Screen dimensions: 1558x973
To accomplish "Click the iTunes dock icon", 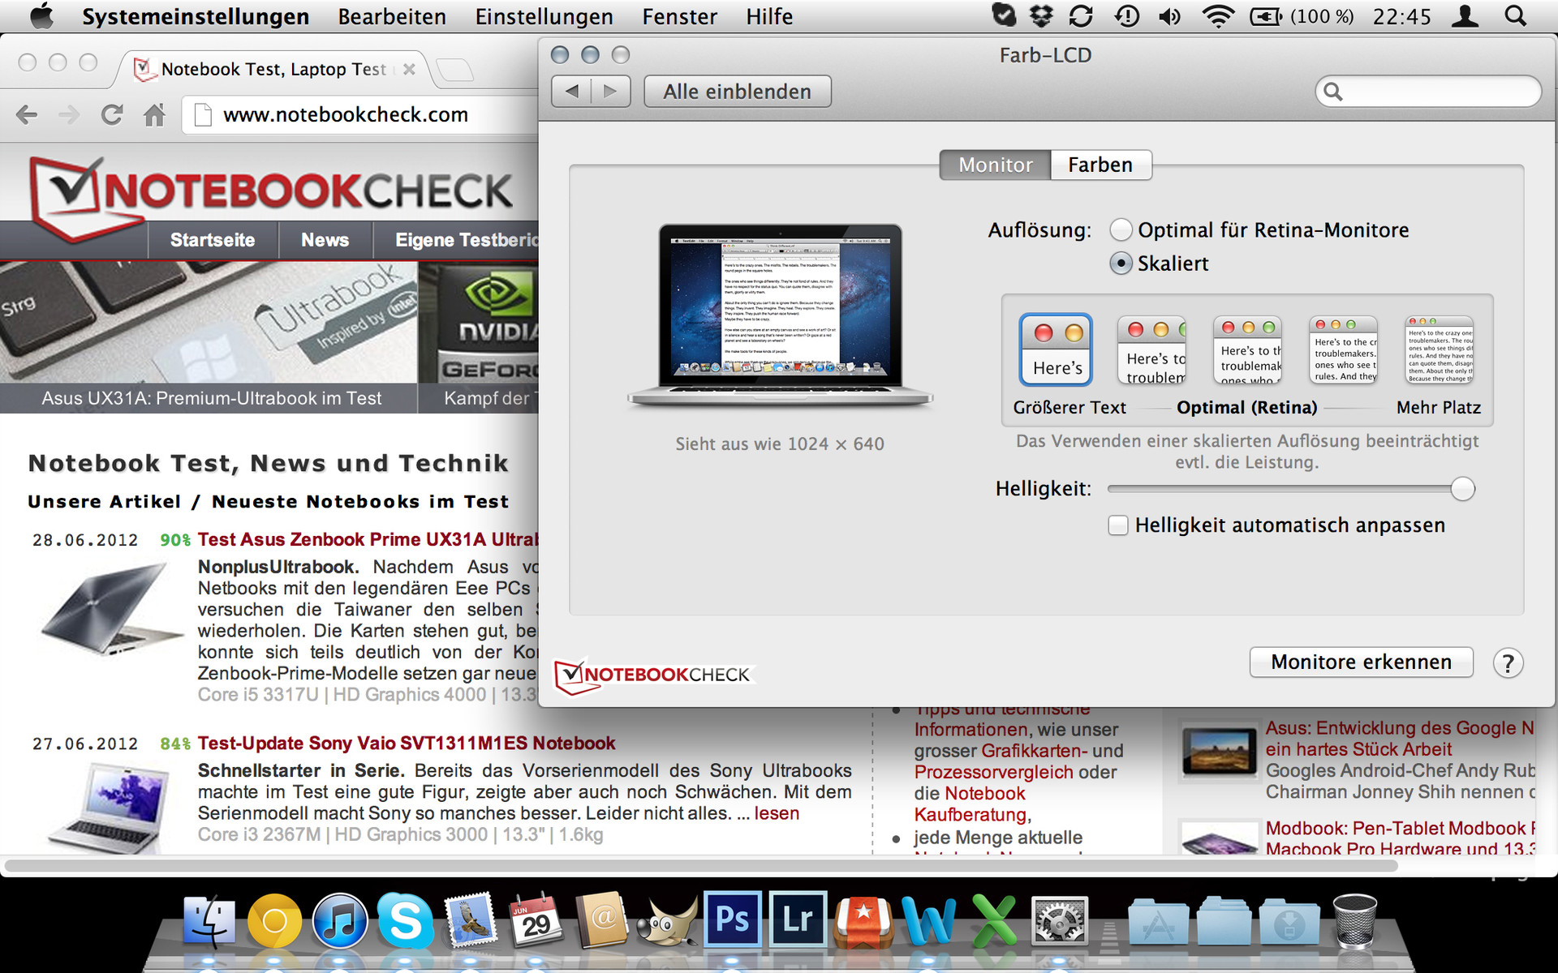I will point(340,921).
